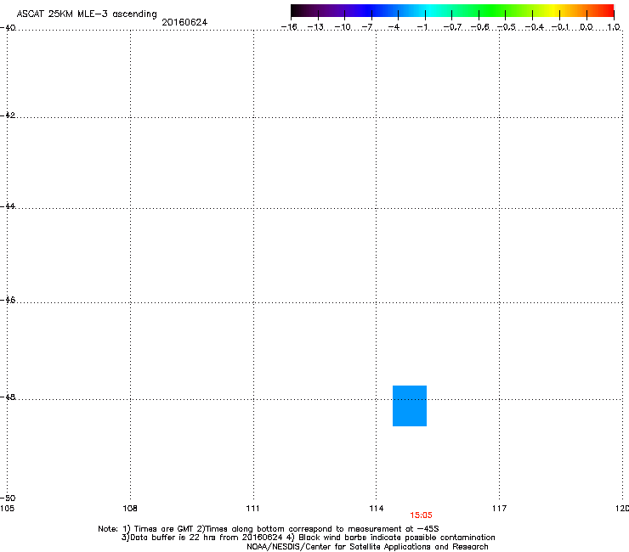Click the longitude axis label 111

[252, 509]
